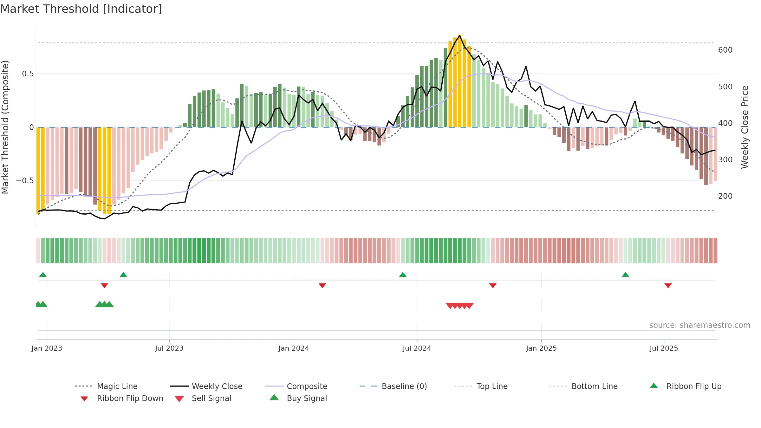The width and height of the screenshot is (761, 428).
Task: Toggle the Top Line legend entry
Action: pyautogui.click(x=481, y=386)
